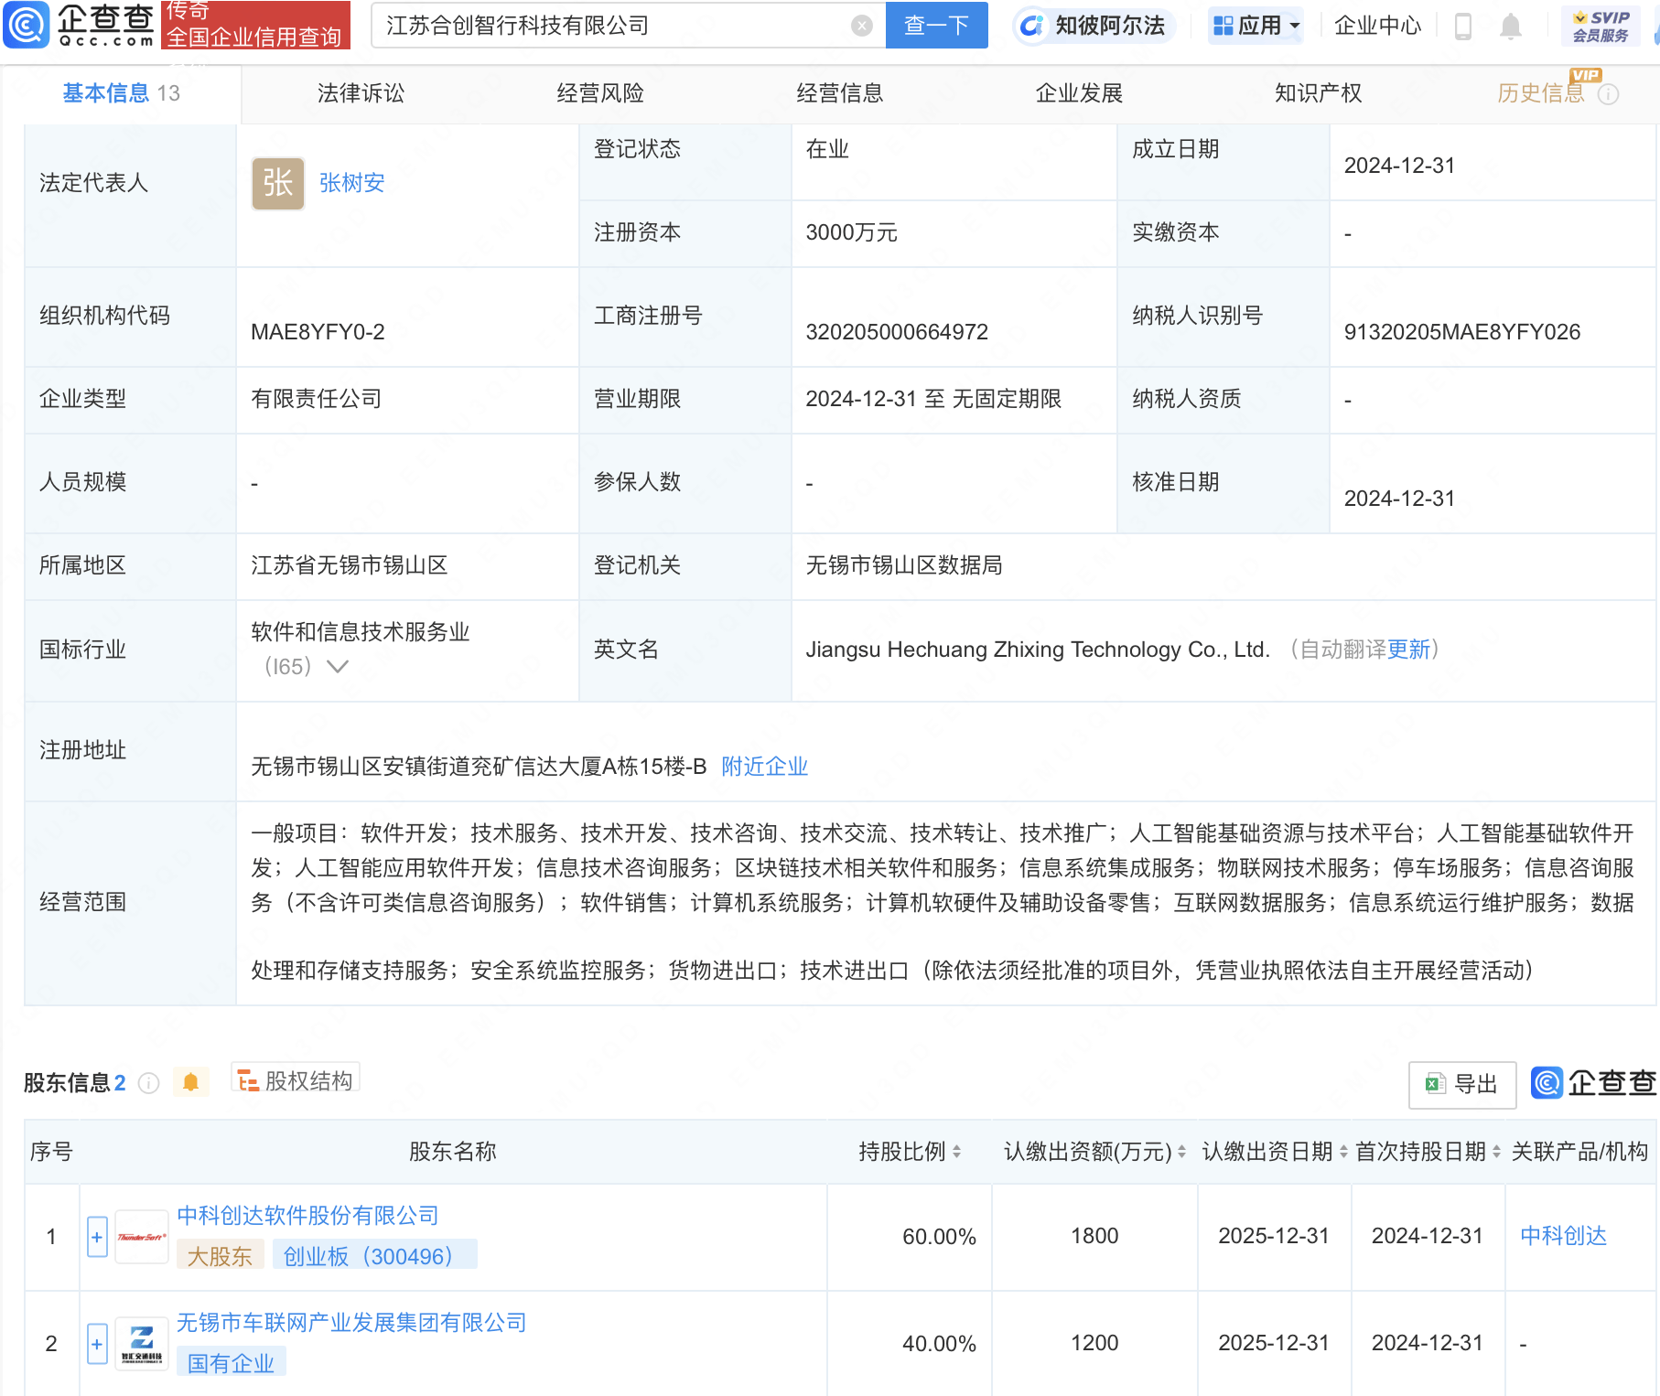
Task: Open the 应用 dropdown menu
Action: 1255,25
